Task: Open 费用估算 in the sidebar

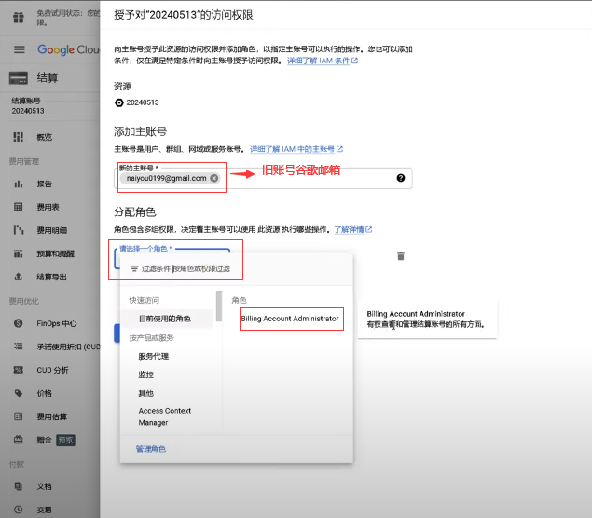Action: (x=51, y=416)
